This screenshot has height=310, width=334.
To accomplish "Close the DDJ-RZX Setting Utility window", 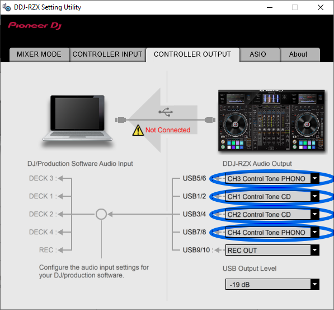I will pos(321,7).
